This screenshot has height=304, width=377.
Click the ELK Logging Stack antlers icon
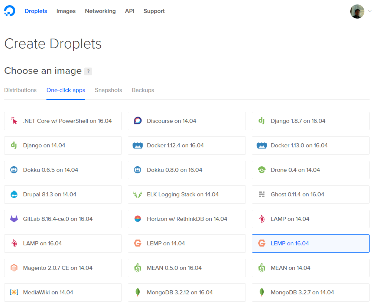pos(138,195)
